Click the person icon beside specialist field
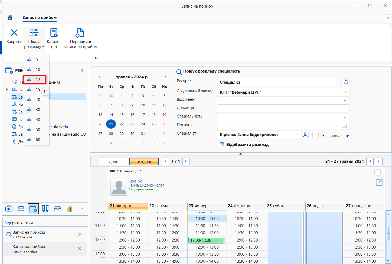 point(305,135)
